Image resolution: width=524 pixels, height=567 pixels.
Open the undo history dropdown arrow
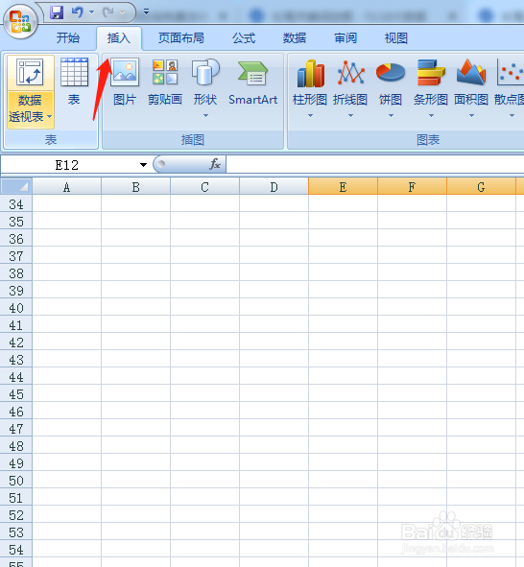[91, 12]
